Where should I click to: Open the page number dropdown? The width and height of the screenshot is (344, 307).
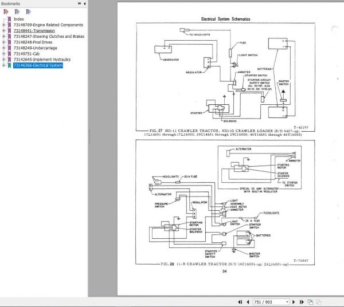287,302
